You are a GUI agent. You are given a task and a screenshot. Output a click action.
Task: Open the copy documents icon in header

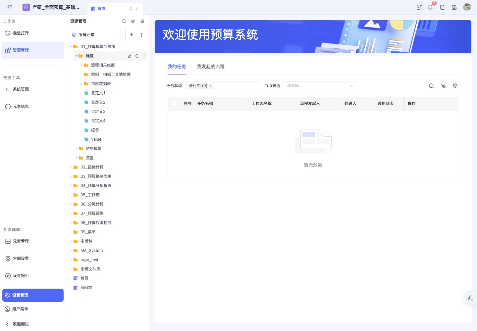(x=442, y=7)
